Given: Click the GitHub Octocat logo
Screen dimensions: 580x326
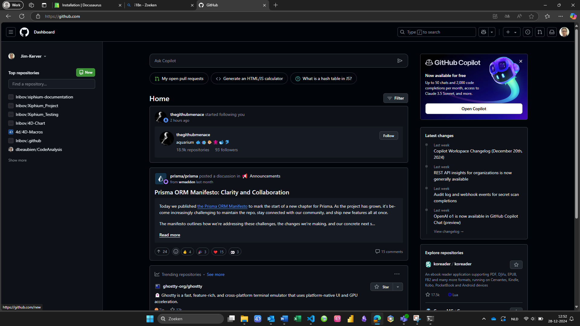Looking at the screenshot, I should coord(24,32).
